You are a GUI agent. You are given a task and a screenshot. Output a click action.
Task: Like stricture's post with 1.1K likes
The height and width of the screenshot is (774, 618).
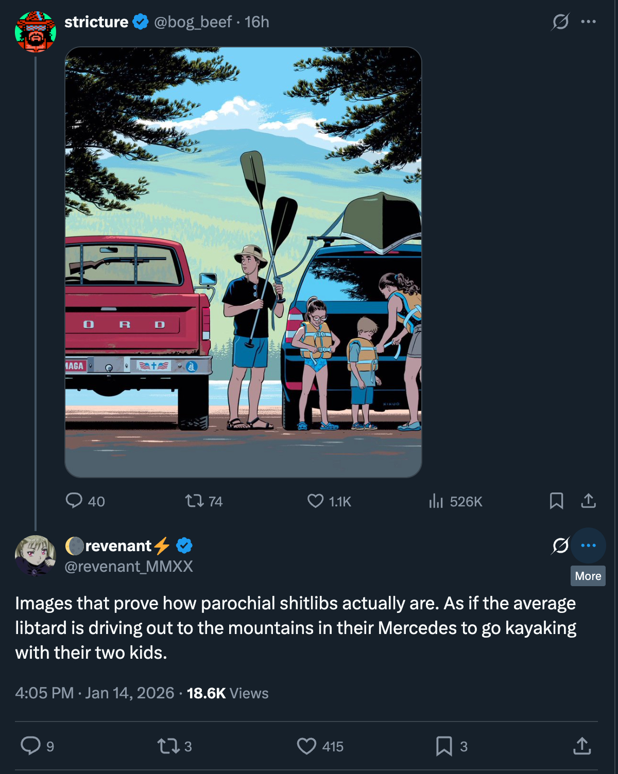tap(315, 501)
